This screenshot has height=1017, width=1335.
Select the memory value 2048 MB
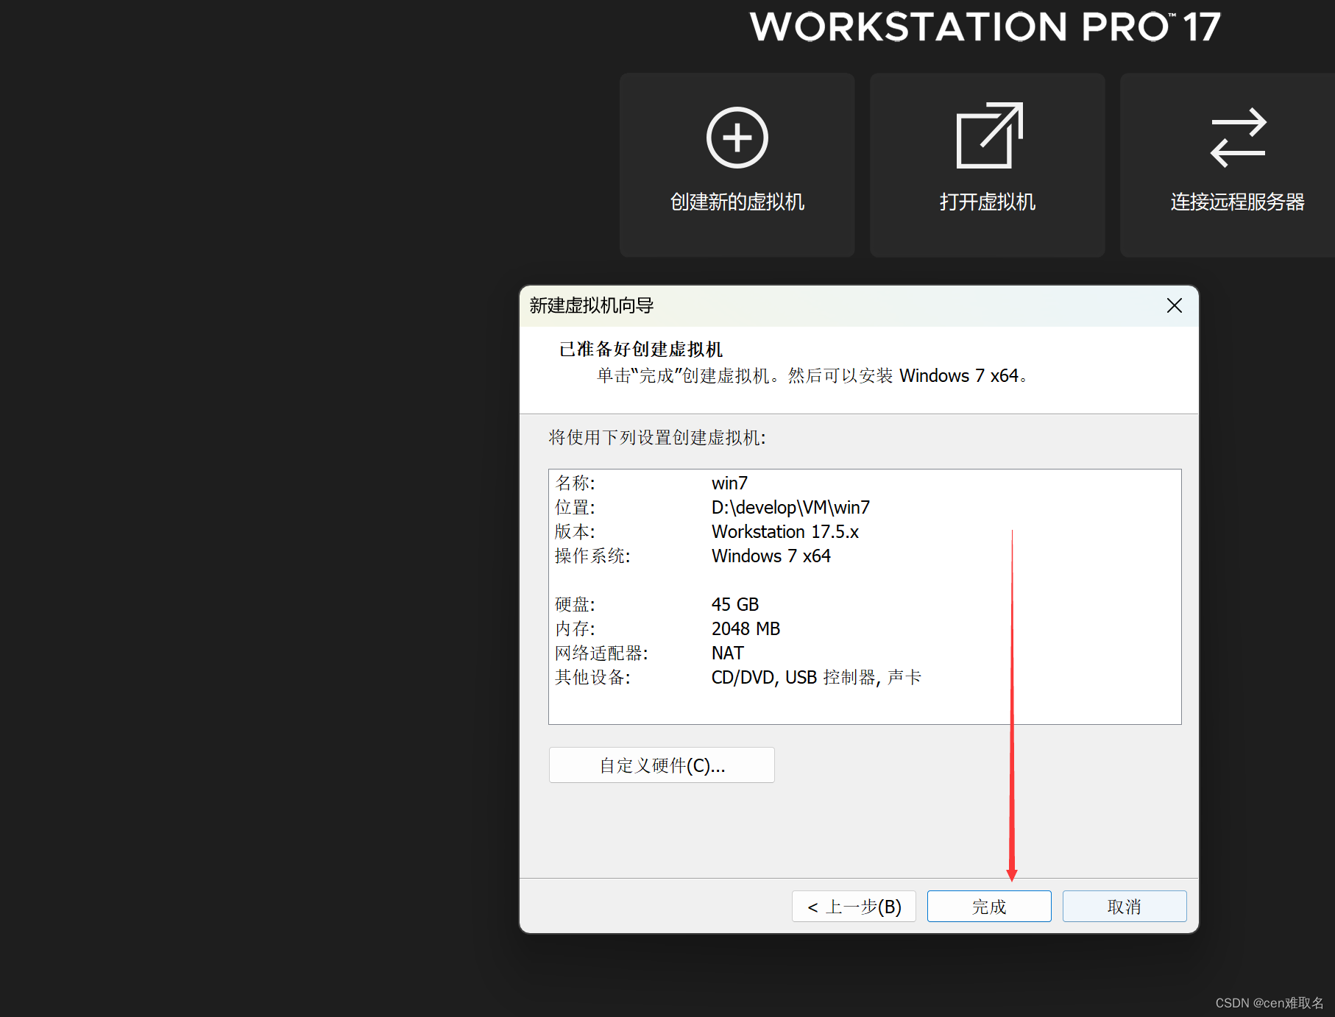pyautogui.click(x=746, y=629)
